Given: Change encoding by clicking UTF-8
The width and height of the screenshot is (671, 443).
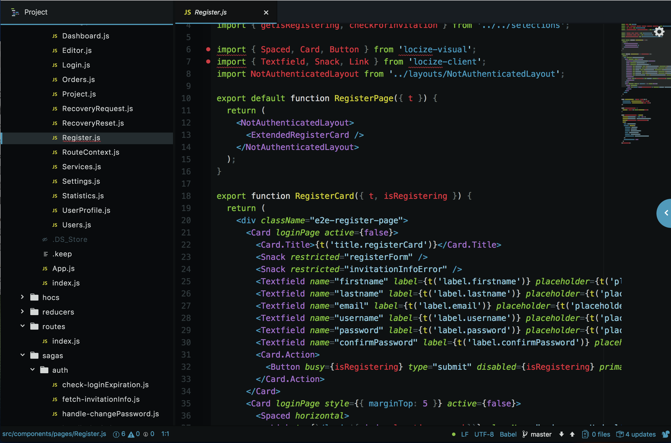Looking at the screenshot, I should 484,434.
